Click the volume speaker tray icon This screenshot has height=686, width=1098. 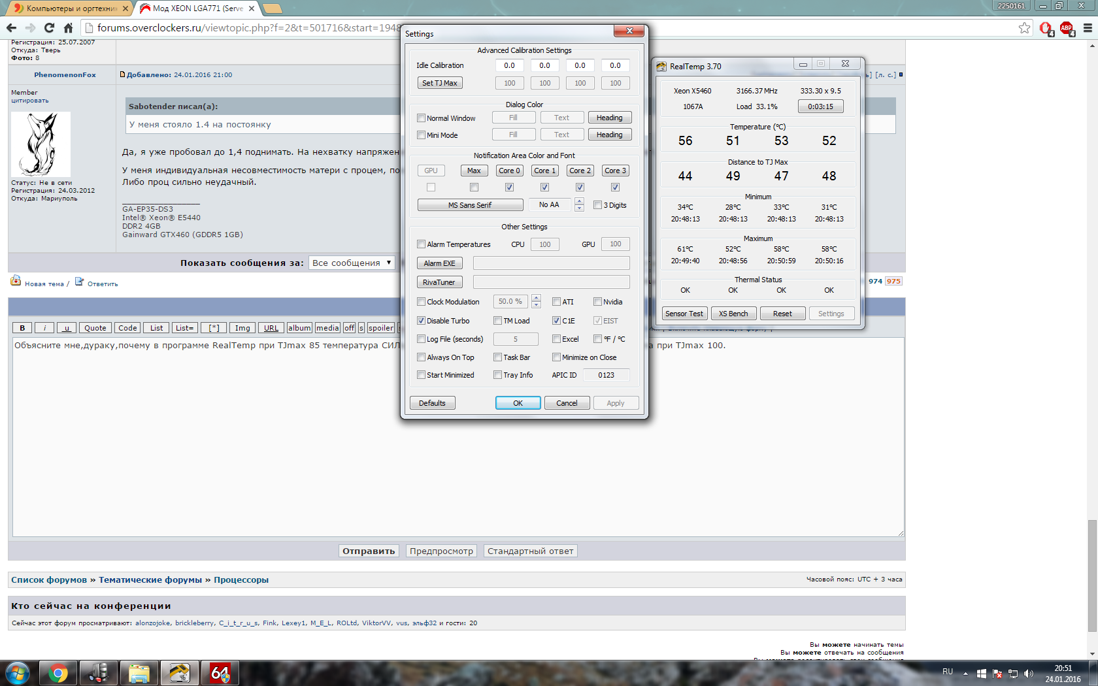click(x=1029, y=673)
